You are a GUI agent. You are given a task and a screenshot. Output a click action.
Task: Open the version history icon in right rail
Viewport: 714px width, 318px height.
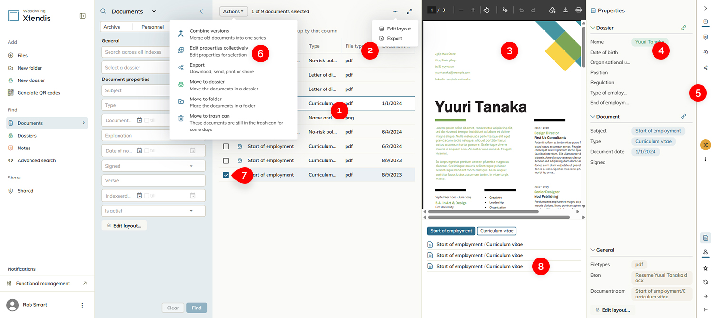pos(705,52)
